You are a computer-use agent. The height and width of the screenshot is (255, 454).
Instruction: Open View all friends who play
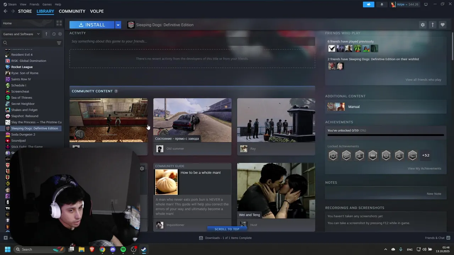[423, 80]
